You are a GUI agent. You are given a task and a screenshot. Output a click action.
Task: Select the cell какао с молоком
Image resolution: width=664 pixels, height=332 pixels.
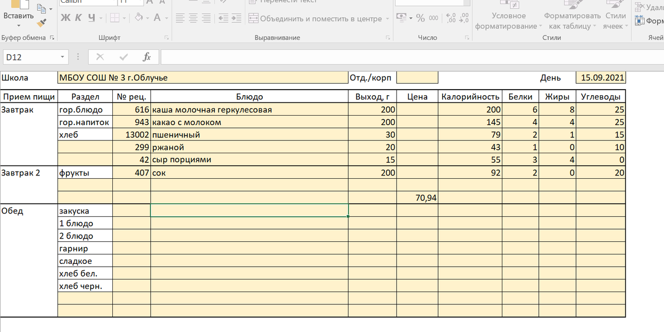pyautogui.click(x=250, y=122)
